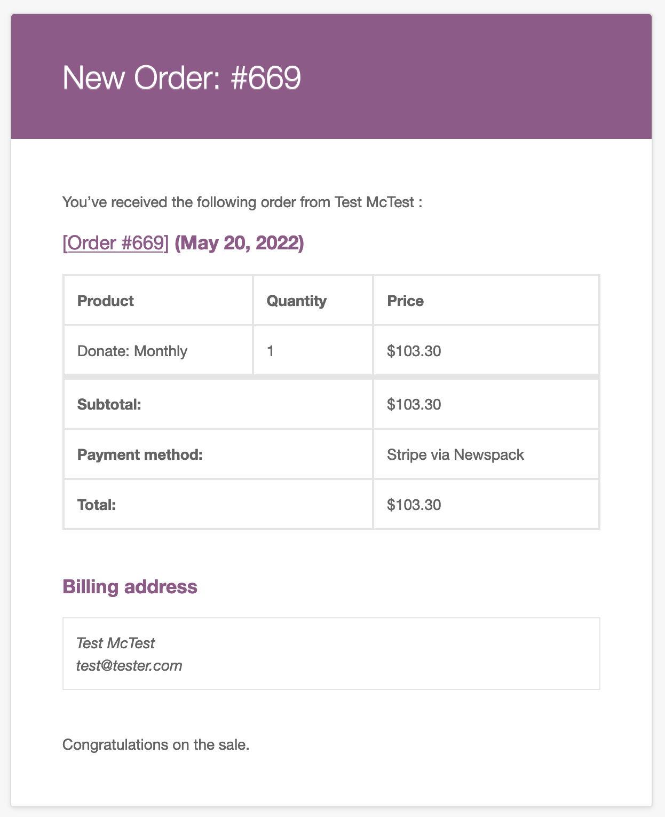Click the Subtotal amount $103.30
The image size is (665, 817).
click(x=414, y=404)
